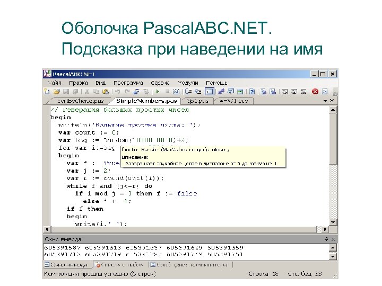Click output panel scroll down arrow
The height and width of the screenshot is (286, 382).
click(333, 256)
